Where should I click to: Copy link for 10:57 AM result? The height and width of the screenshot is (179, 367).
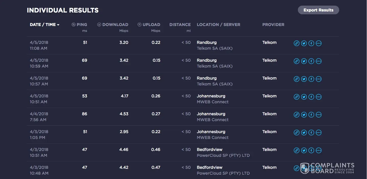(x=296, y=79)
